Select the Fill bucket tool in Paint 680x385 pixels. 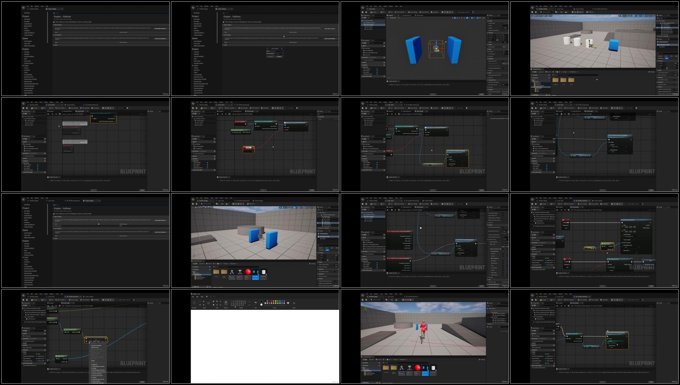217,301
